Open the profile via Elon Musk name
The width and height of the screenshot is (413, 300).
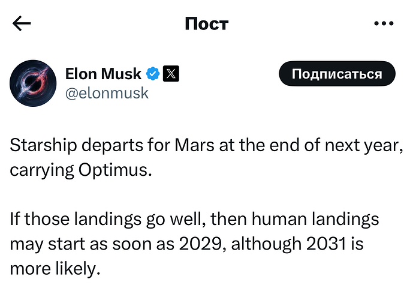tap(103, 74)
